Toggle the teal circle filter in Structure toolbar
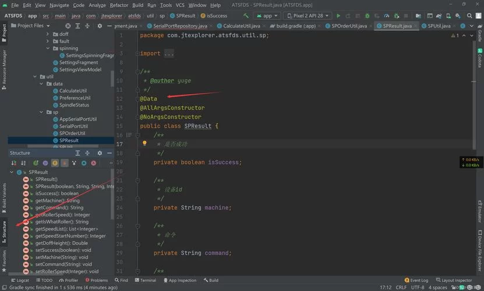Screen dimensions: 484x291 pos(84,163)
